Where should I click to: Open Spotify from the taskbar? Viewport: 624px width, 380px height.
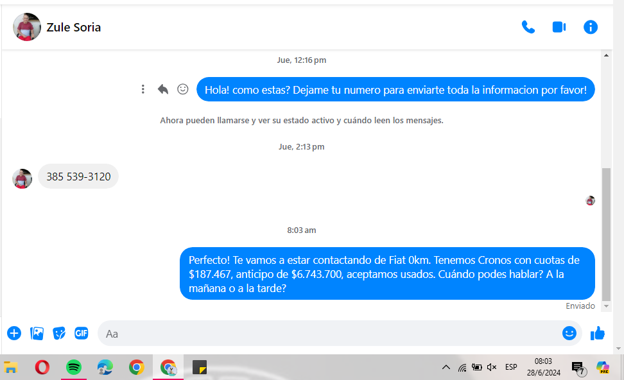click(74, 367)
